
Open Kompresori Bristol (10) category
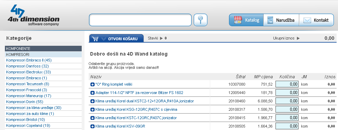(25, 120)
